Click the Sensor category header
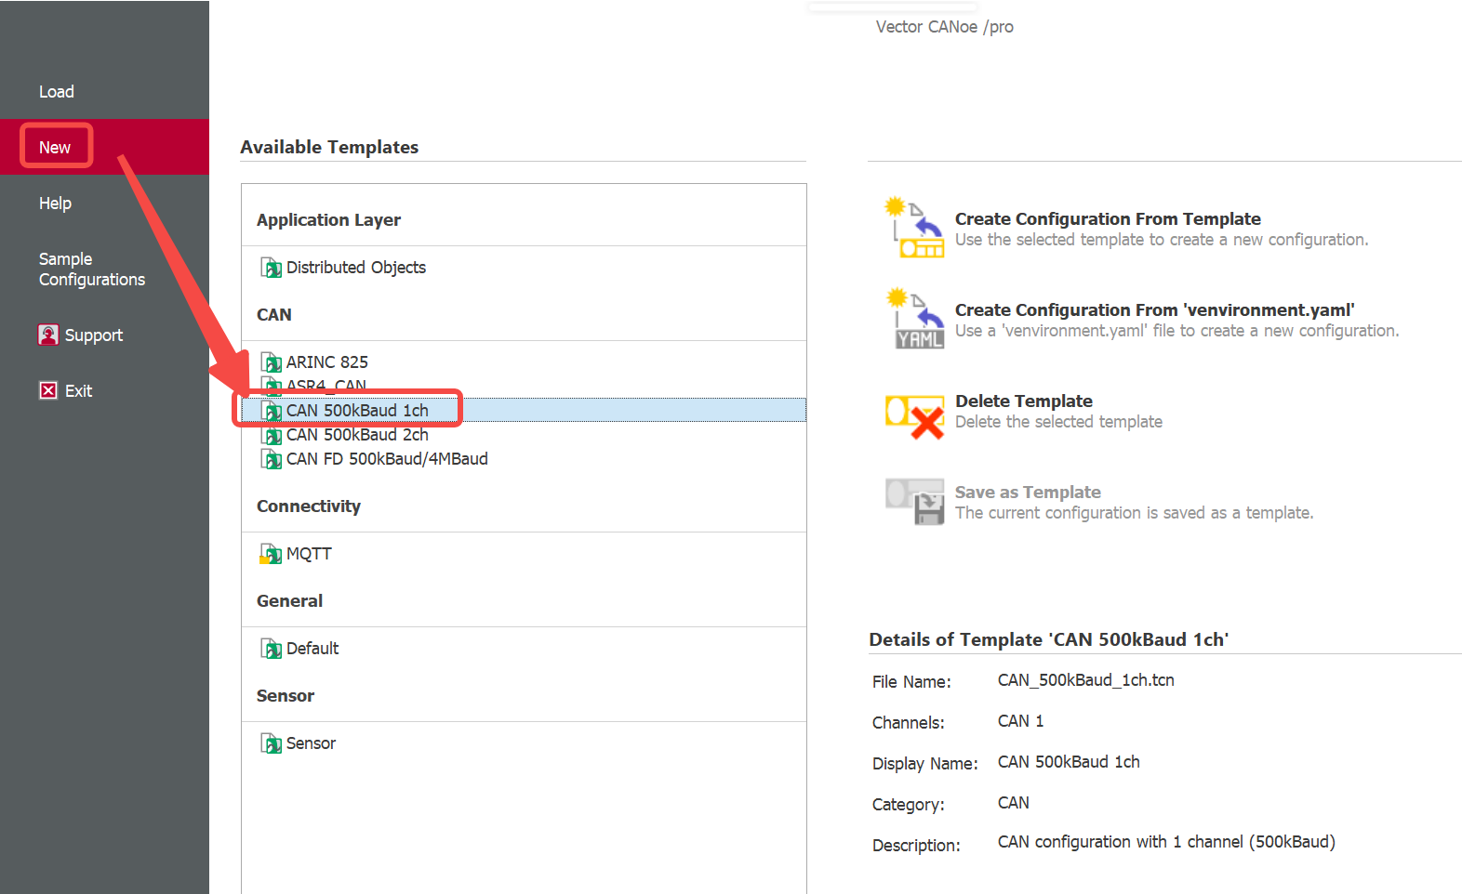Viewport: 1462px width, 894px height. pos(286,696)
